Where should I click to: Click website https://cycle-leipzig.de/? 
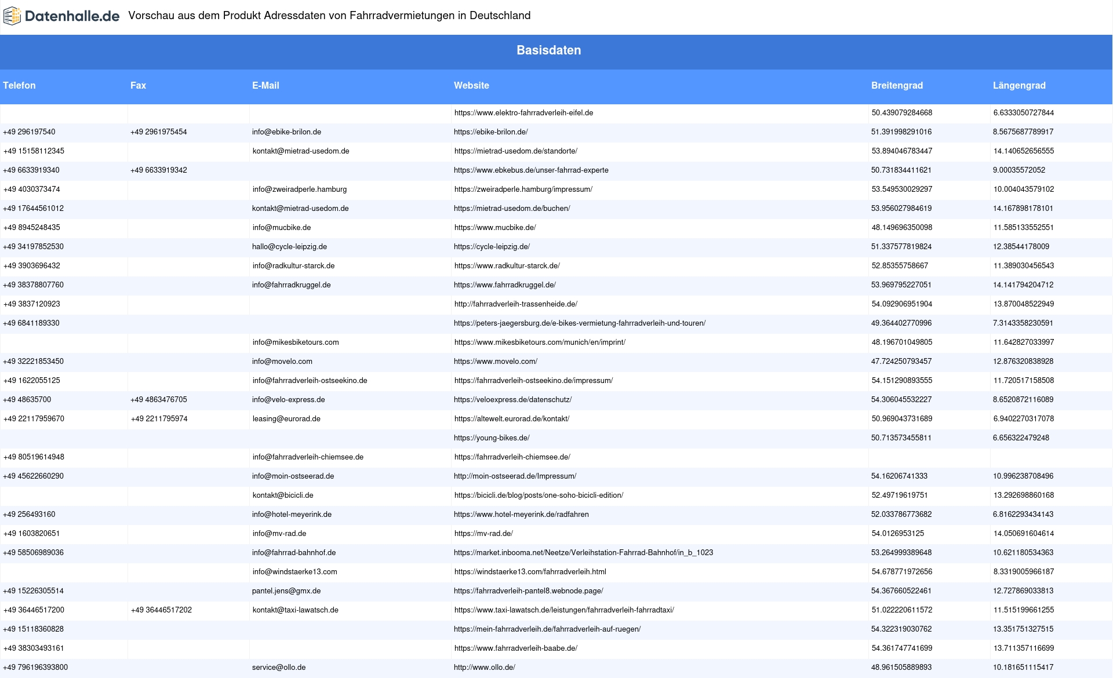(492, 247)
